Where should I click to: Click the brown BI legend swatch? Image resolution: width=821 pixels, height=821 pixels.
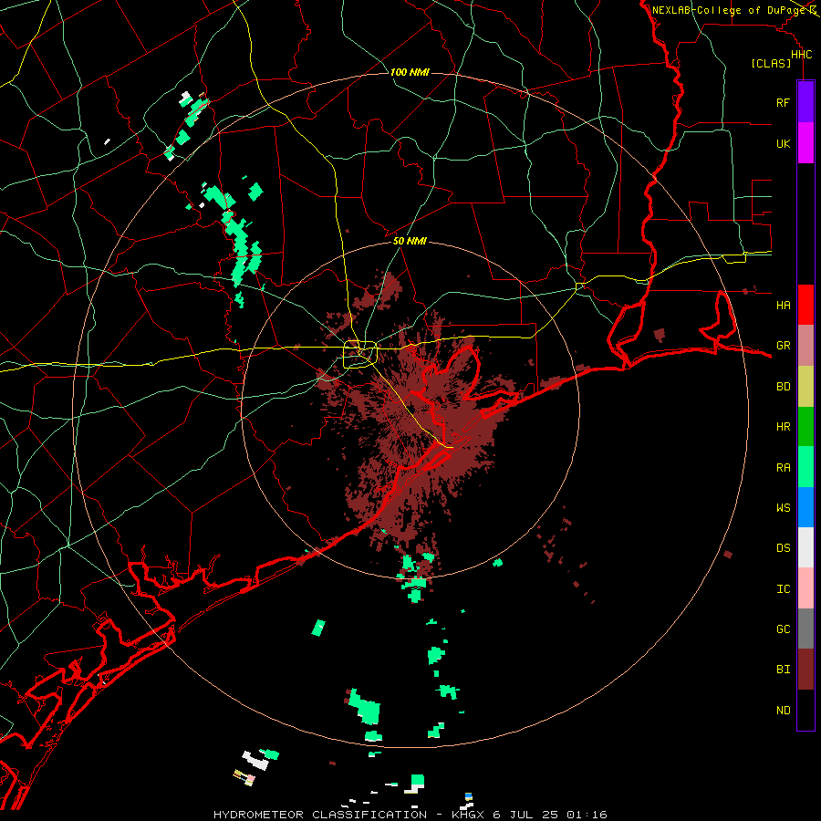[805, 670]
